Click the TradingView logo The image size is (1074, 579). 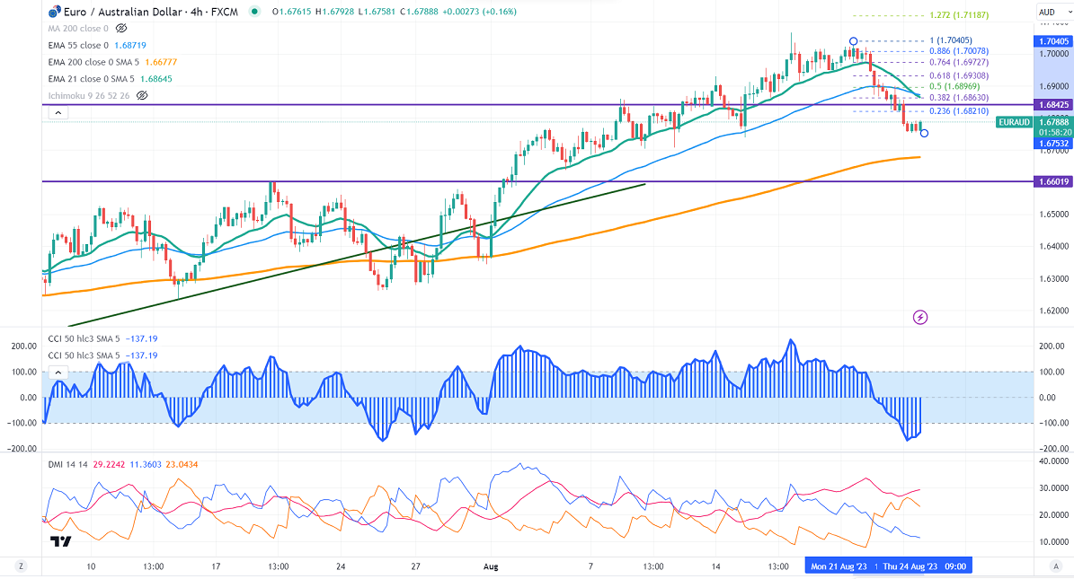60,541
